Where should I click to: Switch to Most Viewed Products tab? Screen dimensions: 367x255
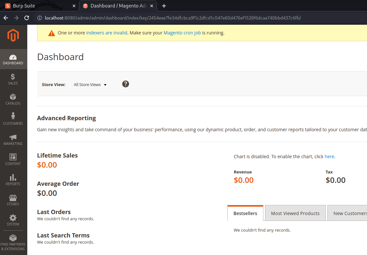(x=295, y=213)
